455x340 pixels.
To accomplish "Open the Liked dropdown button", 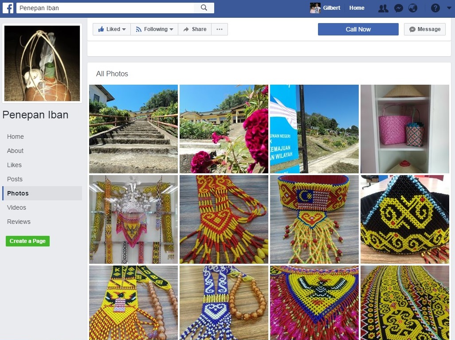I will [112, 29].
